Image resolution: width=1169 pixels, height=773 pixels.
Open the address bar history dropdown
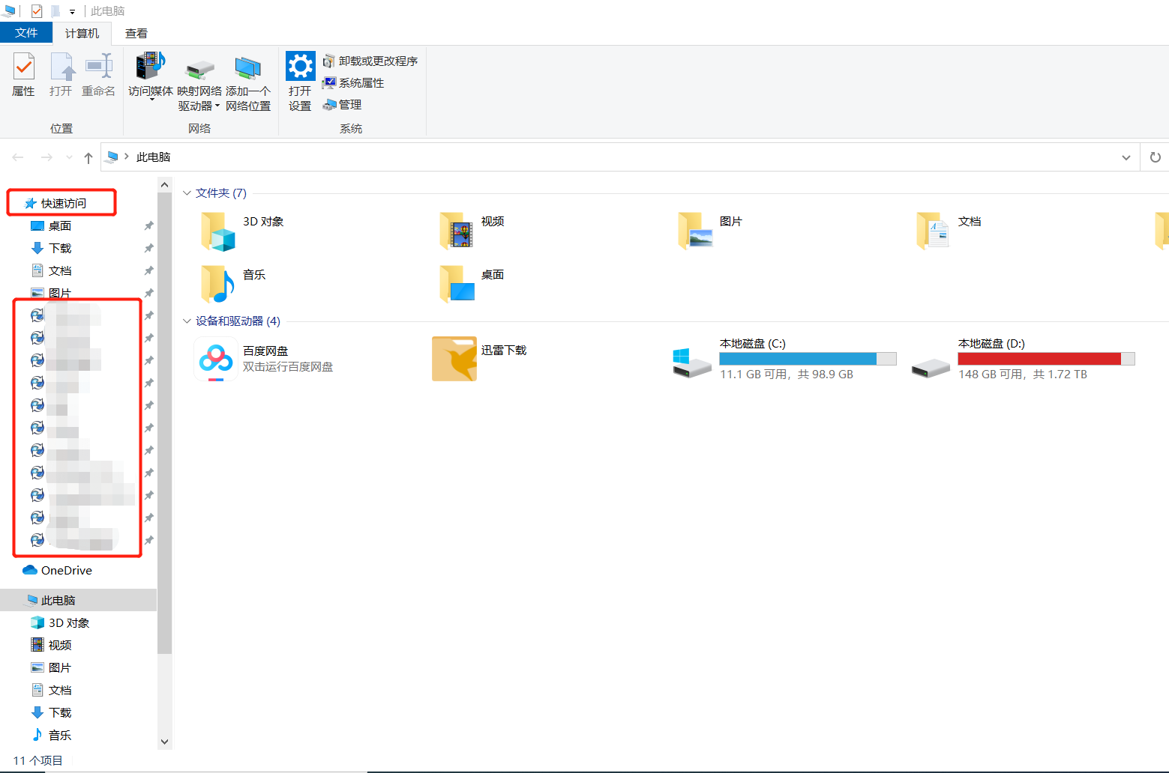[1126, 157]
